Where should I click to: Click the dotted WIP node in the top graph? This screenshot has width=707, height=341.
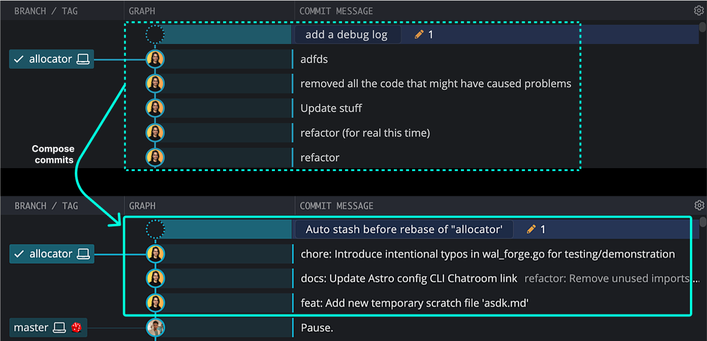coord(155,34)
